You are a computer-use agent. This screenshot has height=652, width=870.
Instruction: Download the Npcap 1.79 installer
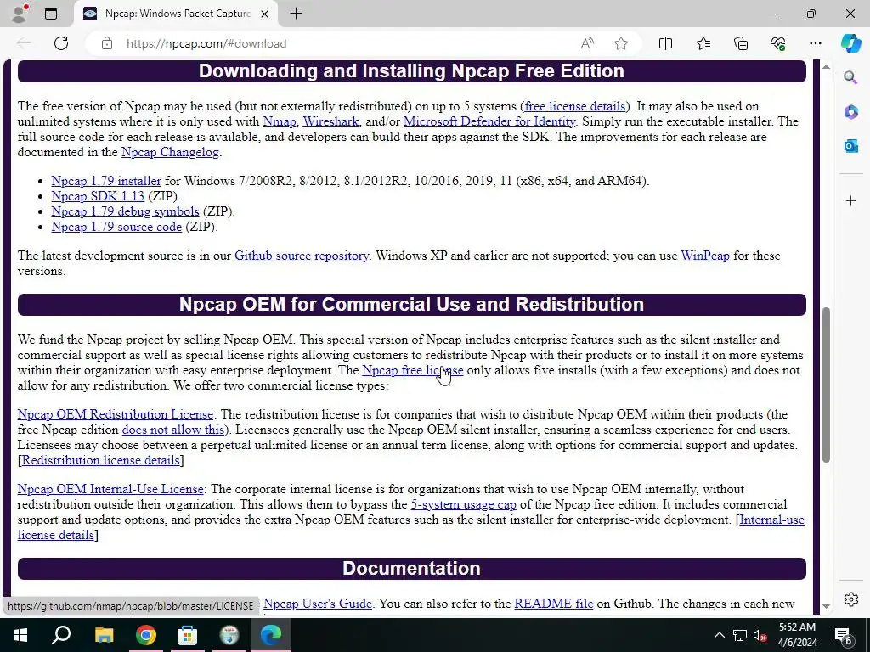(106, 181)
